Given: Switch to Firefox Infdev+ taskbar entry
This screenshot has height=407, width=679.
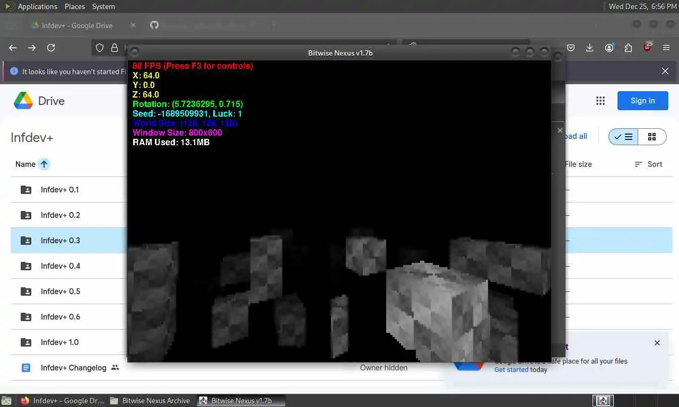Looking at the screenshot, I should tap(63, 401).
